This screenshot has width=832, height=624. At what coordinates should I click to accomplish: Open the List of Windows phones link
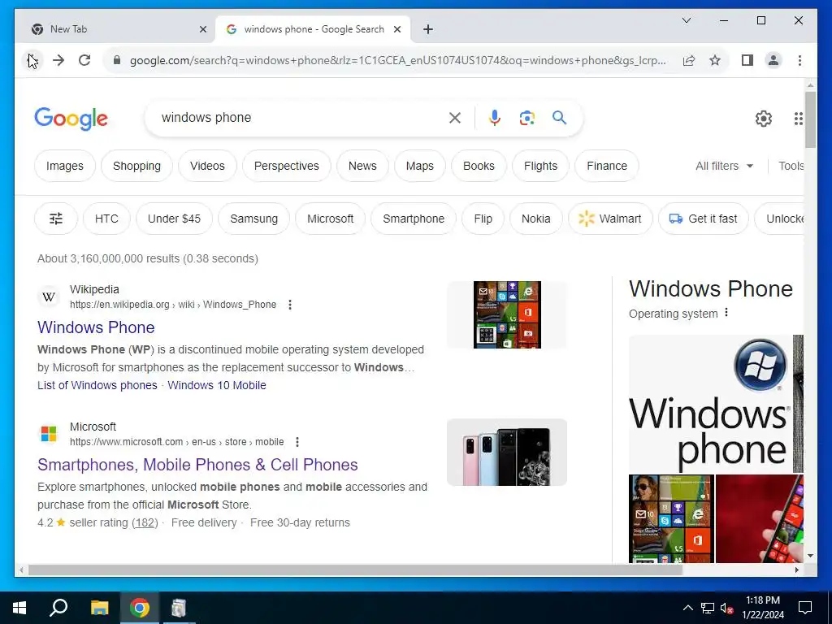tap(97, 385)
